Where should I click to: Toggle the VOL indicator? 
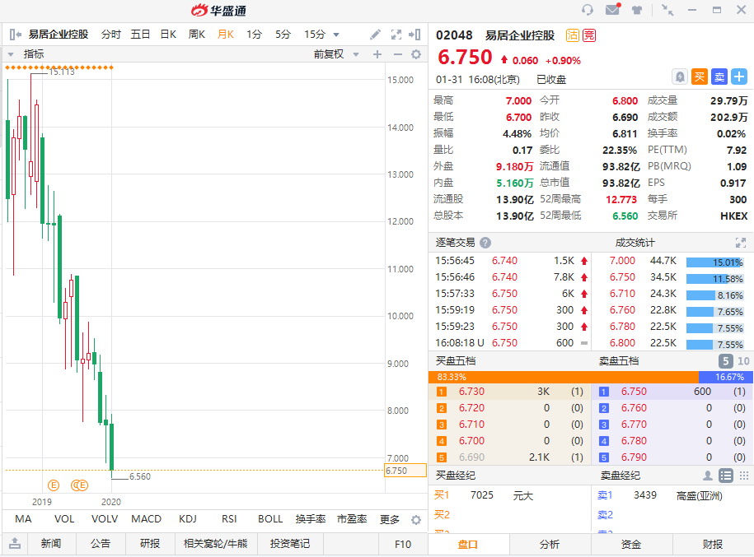click(64, 519)
